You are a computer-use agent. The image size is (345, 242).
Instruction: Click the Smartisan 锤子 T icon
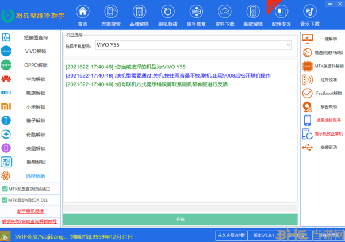tap(6, 120)
